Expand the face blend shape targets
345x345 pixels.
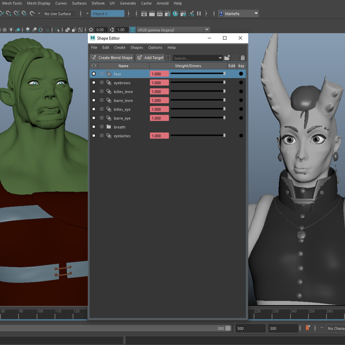(102, 74)
